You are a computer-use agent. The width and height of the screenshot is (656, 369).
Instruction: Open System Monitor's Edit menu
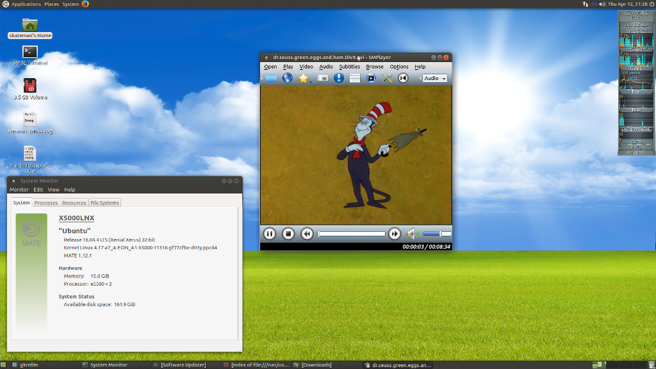point(38,190)
